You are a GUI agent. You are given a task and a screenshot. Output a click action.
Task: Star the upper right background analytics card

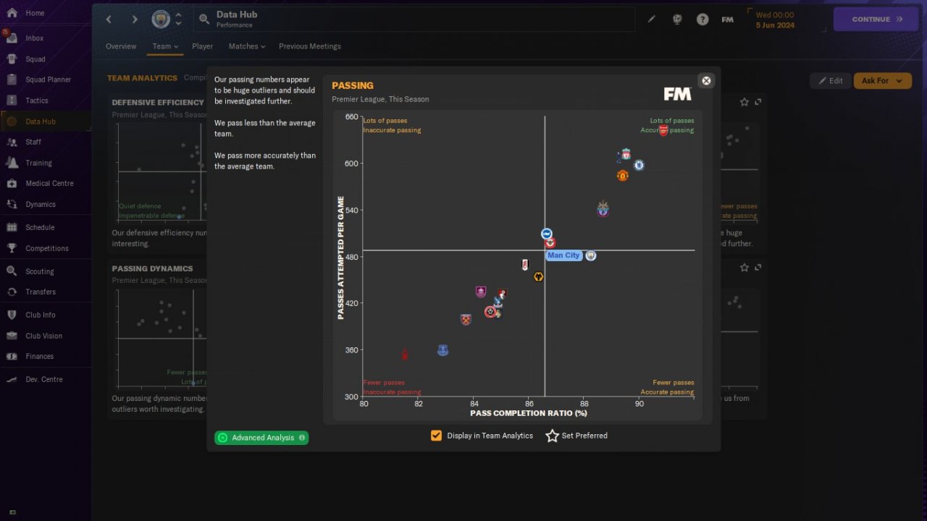pyautogui.click(x=744, y=102)
